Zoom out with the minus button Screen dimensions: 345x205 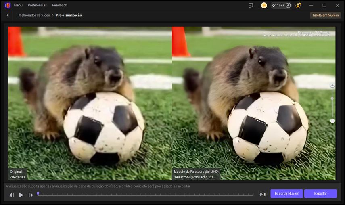coord(332,121)
